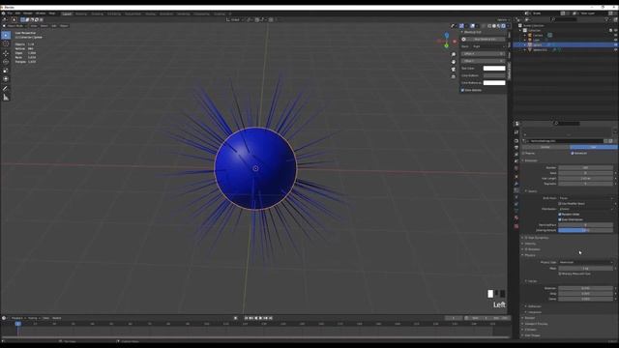Expand the Velocity panel
The height and width of the screenshot is (348, 619).
tap(530, 244)
